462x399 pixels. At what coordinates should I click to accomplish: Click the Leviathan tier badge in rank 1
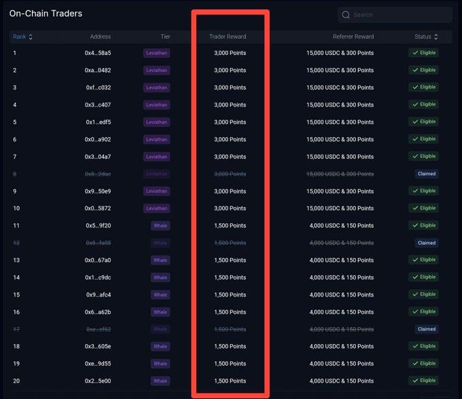[x=157, y=53]
